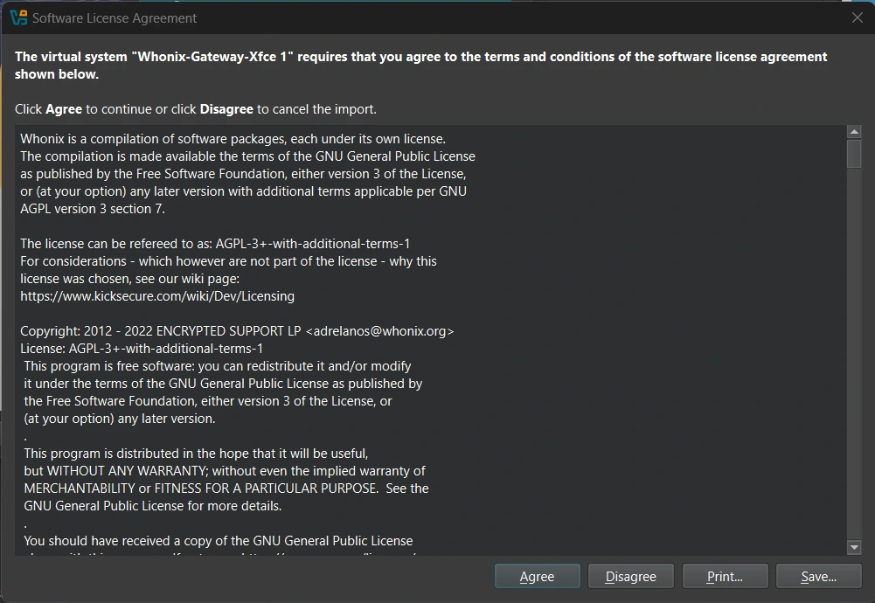The width and height of the screenshot is (875, 603).
Task: Click the Save... button for the license text
Action: [x=818, y=576]
